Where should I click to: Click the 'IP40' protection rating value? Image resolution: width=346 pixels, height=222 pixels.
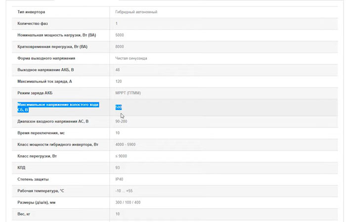click(x=119, y=179)
